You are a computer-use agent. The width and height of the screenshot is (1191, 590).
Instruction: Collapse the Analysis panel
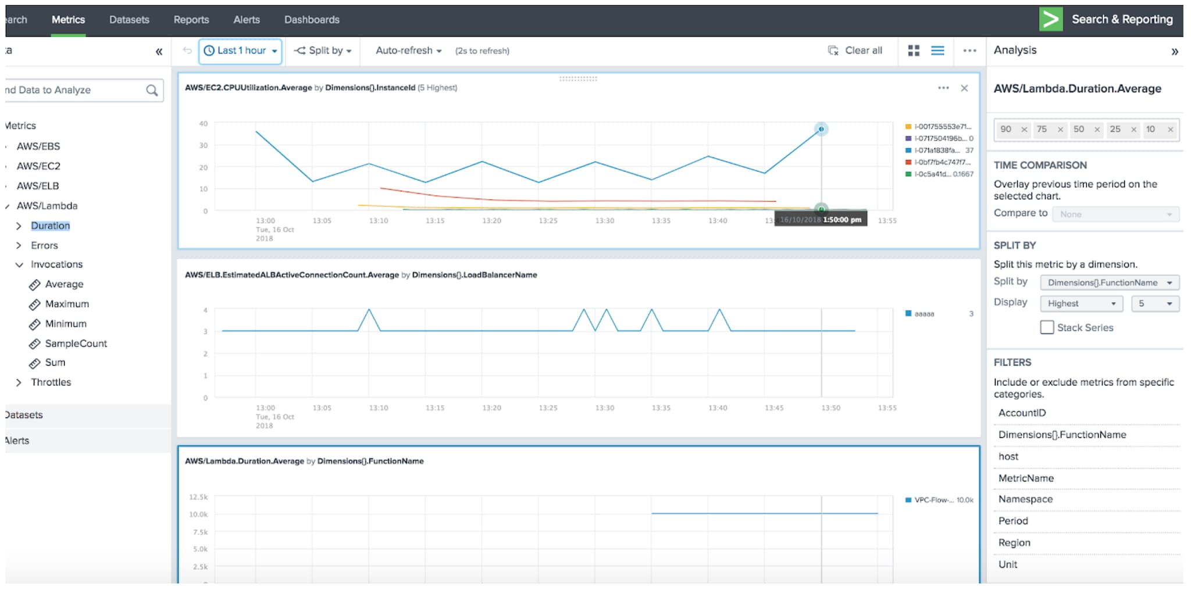point(1174,52)
